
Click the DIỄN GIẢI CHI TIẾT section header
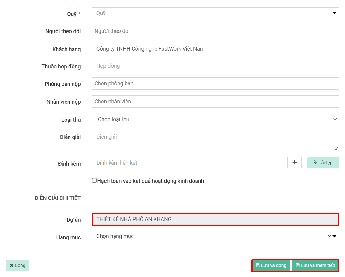pyautogui.click(x=58, y=198)
